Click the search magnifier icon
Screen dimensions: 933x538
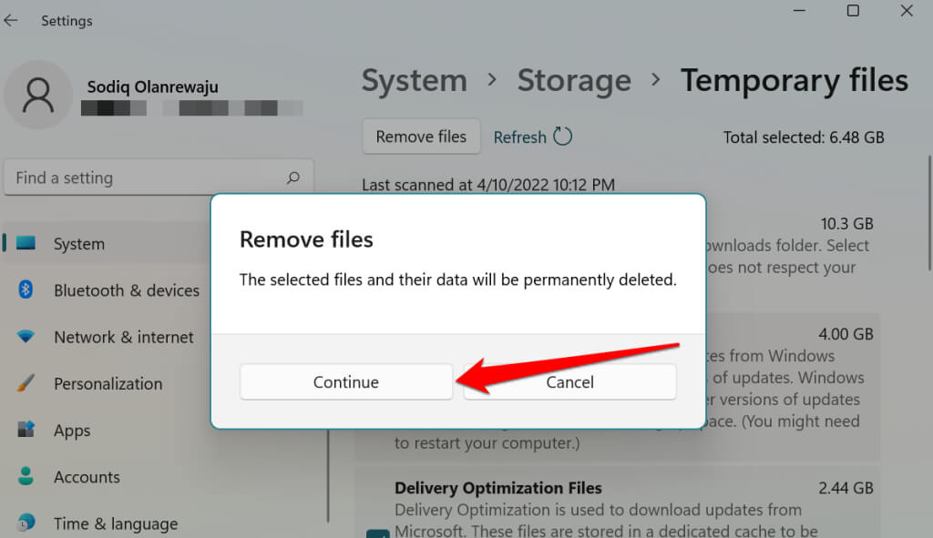(x=293, y=178)
